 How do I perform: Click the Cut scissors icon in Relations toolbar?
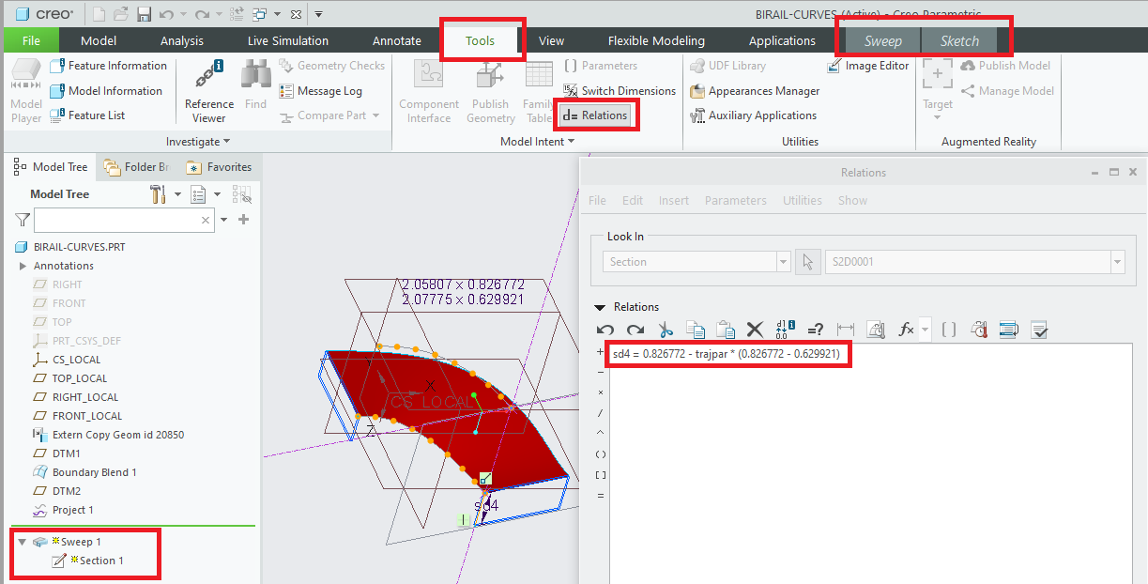[x=666, y=330]
